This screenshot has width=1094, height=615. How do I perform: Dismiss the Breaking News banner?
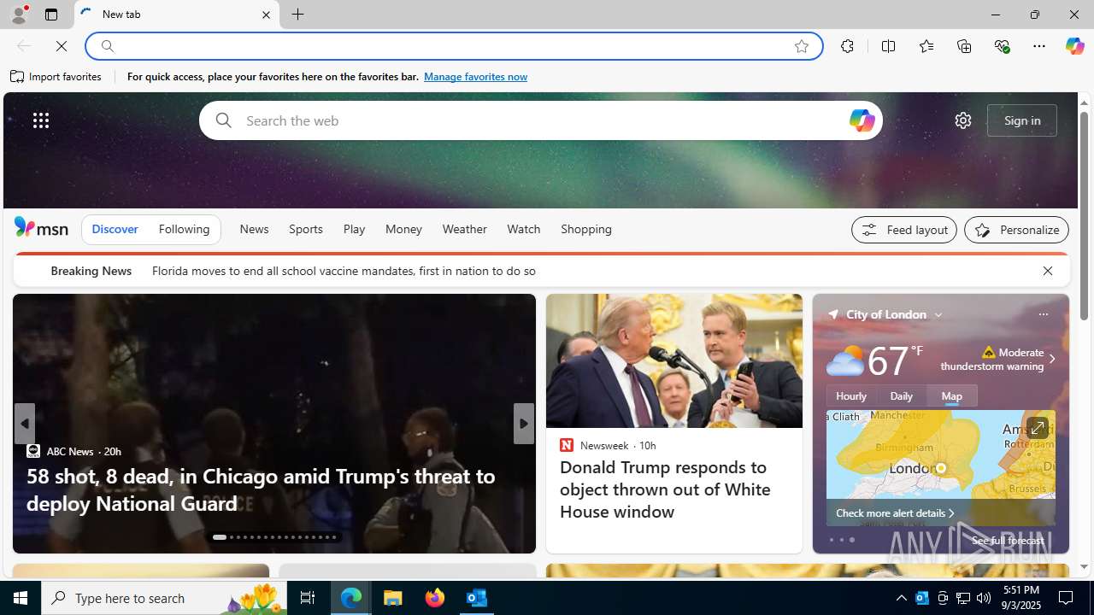click(1047, 271)
